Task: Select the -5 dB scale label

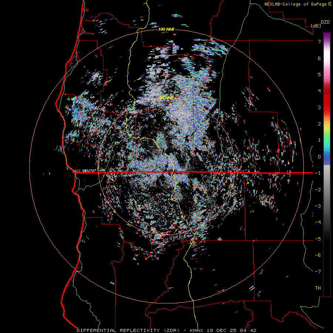Action: coord(318,239)
